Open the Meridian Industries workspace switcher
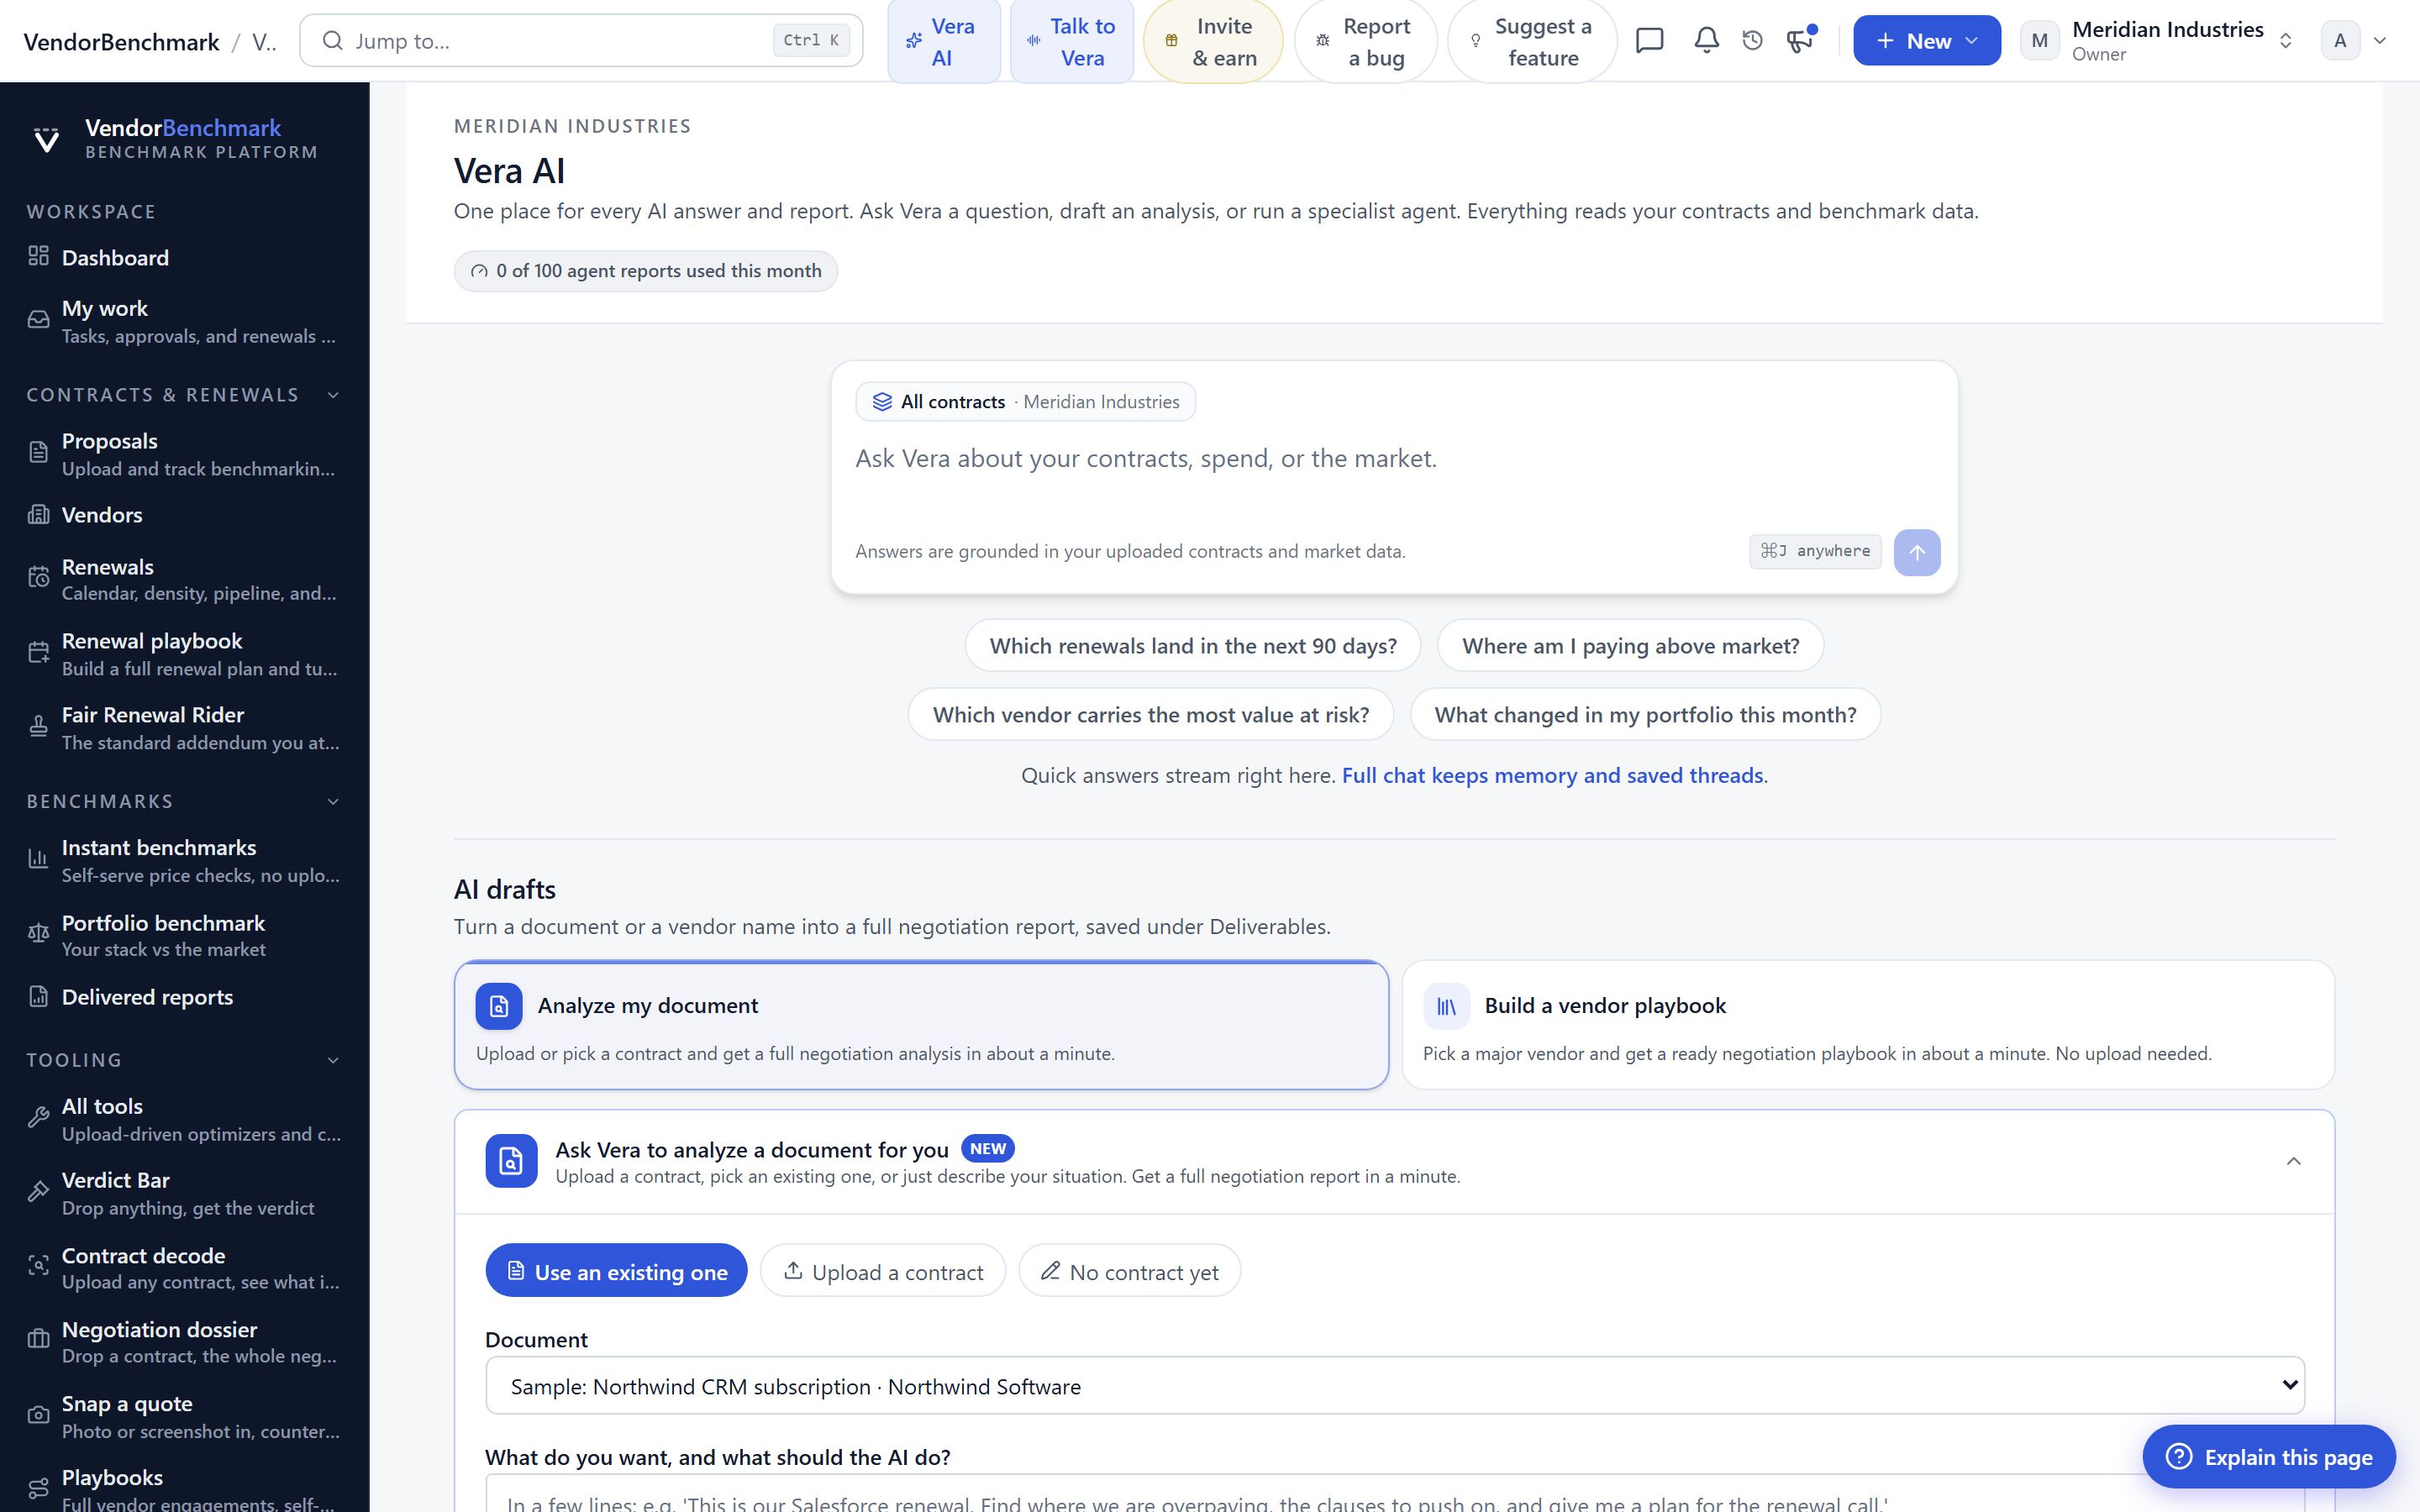 2156,41
